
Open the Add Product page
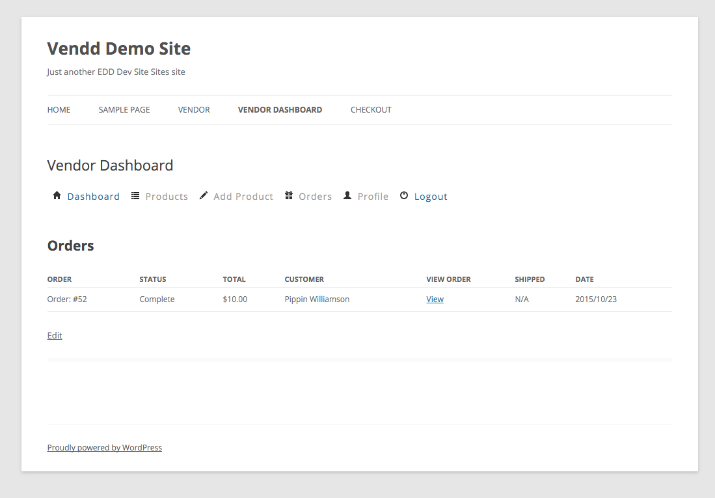point(243,197)
